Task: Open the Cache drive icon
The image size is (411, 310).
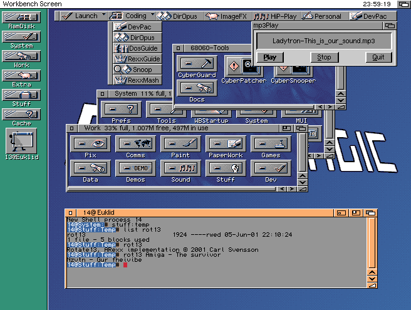Action: click(21, 114)
